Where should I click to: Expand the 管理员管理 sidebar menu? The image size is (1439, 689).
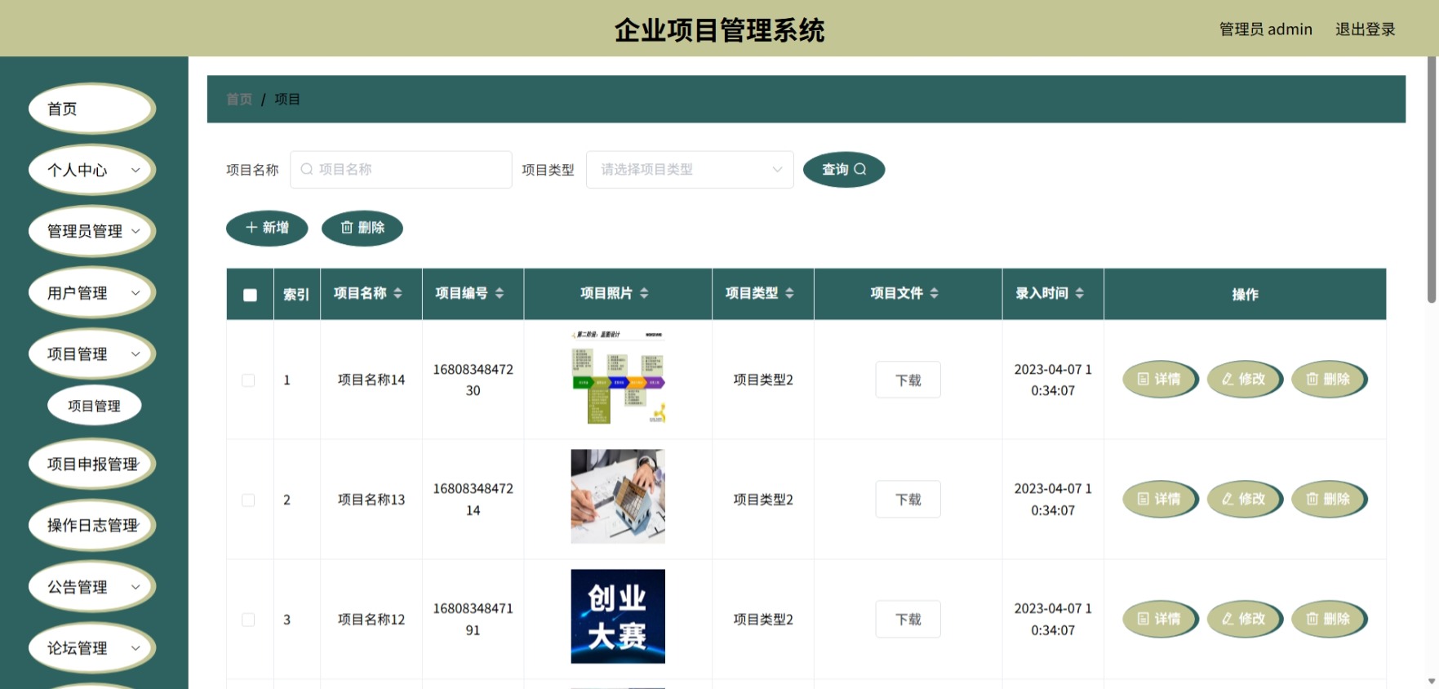click(91, 231)
